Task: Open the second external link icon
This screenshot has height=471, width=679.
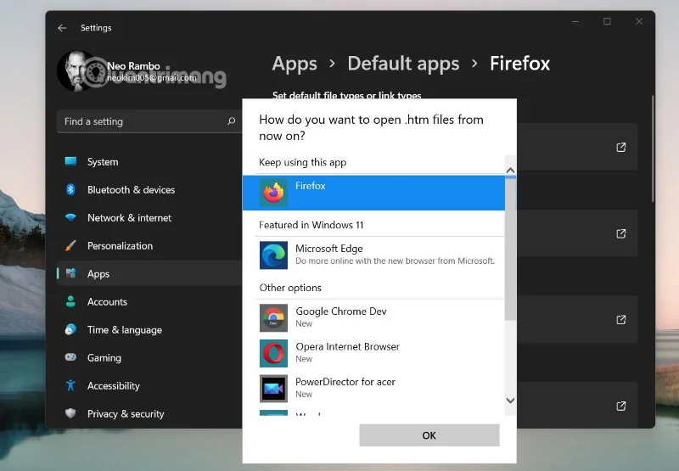Action: [x=621, y=233]
